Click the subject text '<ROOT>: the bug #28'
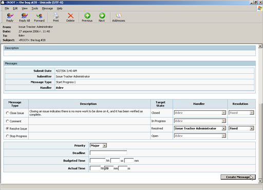 (32, 40)
